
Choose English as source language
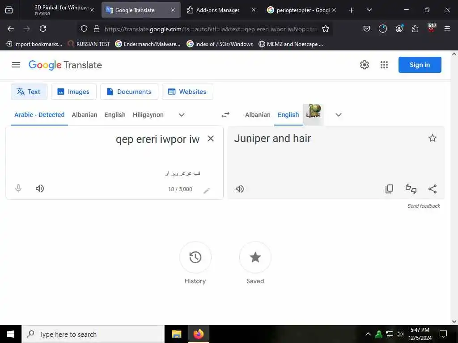coord(115,115)
